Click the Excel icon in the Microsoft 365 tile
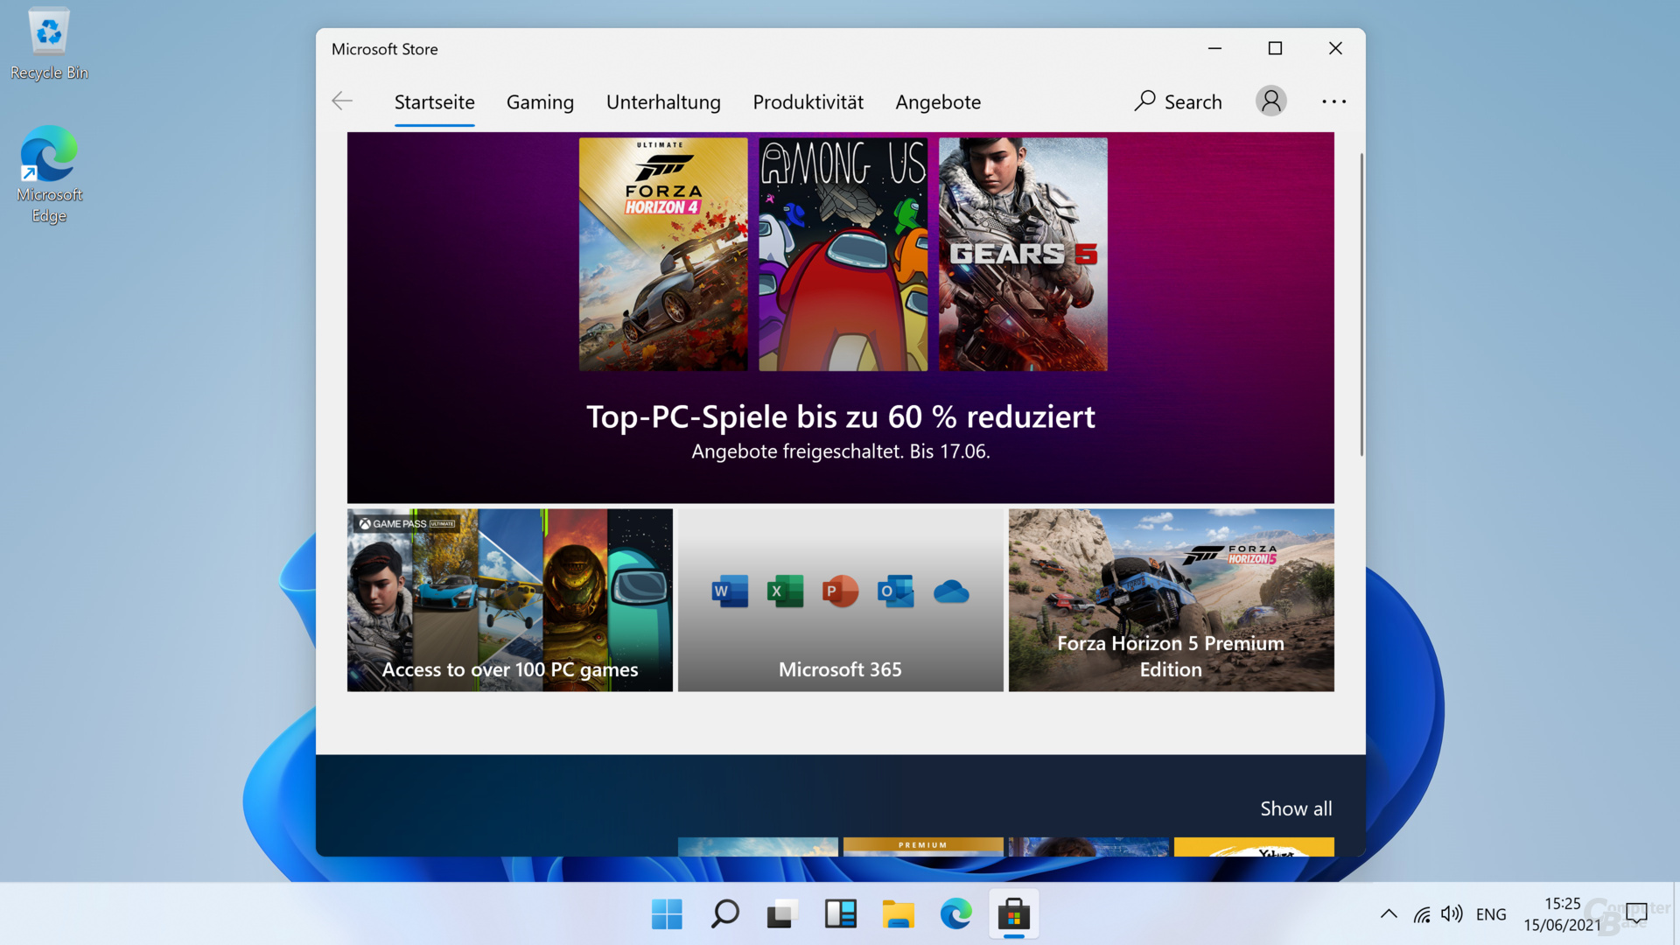Viewport: 1680px width, 945px height. pos(785,591)
